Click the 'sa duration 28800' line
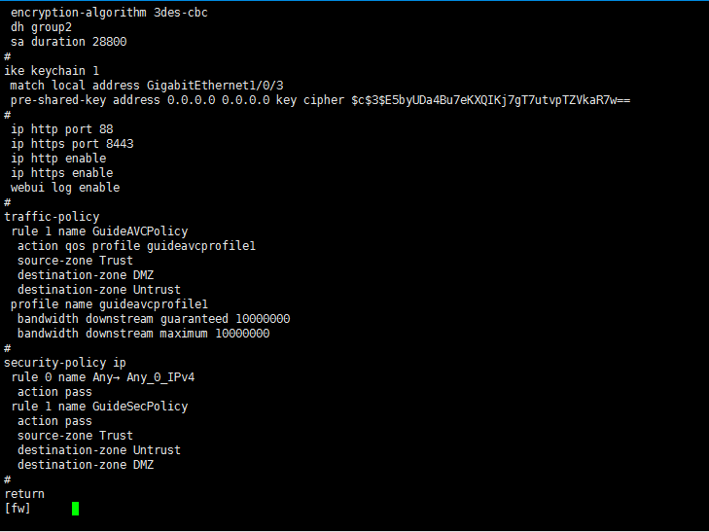 click(68, 42)
